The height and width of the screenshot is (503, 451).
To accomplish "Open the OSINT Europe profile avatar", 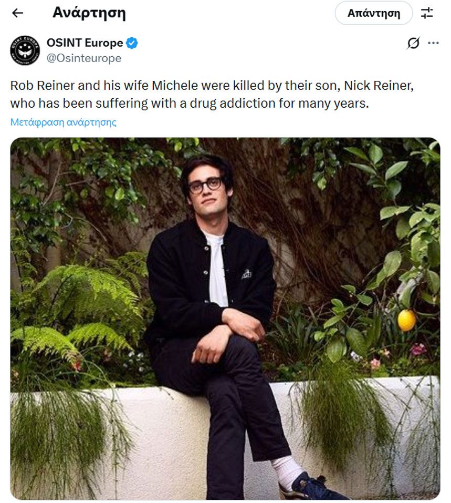I will tap(25, 50).
